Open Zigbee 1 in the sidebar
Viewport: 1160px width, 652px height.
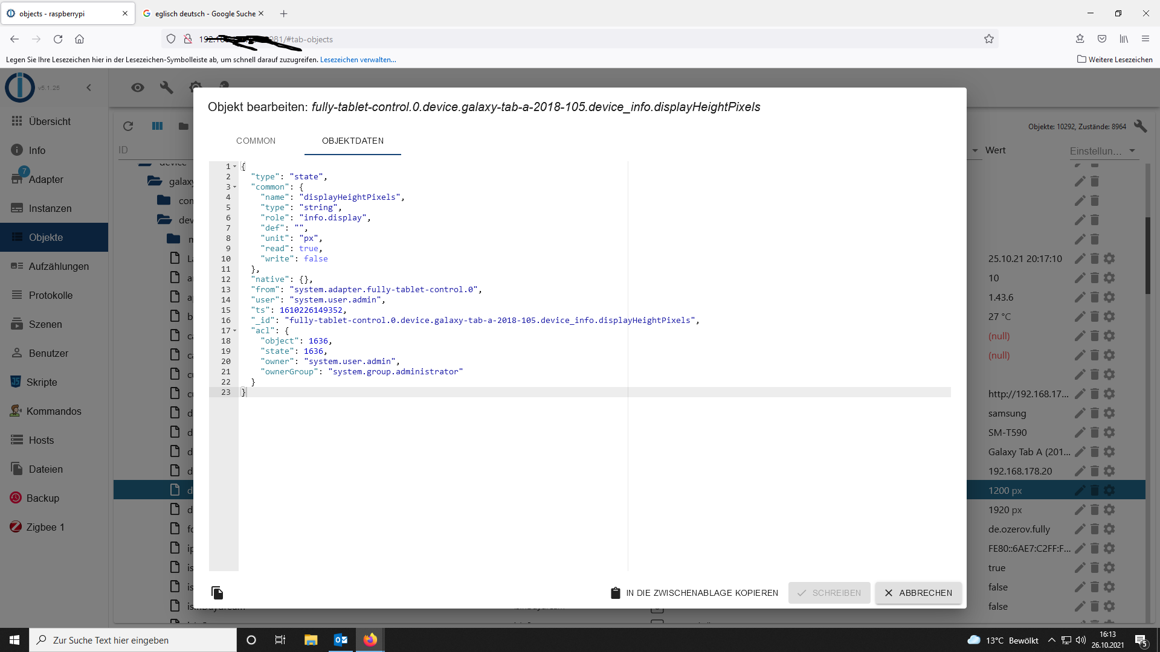[x=54, y=527]
